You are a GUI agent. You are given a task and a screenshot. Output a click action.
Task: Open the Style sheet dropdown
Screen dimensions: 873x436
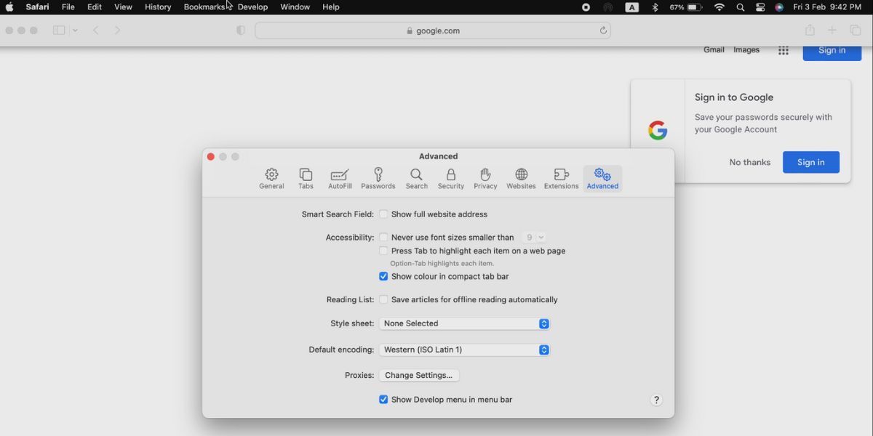464,323
